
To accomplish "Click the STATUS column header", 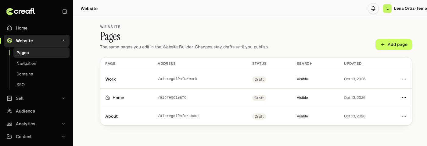I will point(259,64).
